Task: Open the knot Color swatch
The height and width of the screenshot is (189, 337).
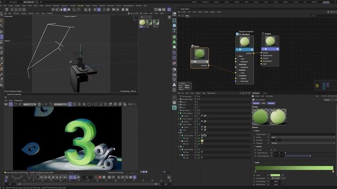Action: pyautogui.click(x=275, y=175)
